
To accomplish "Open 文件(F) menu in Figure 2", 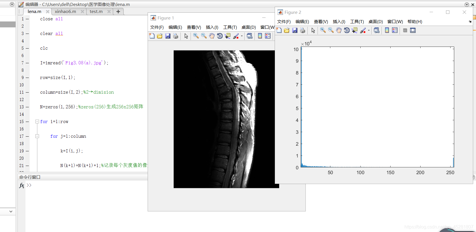I will pos(284,22).
